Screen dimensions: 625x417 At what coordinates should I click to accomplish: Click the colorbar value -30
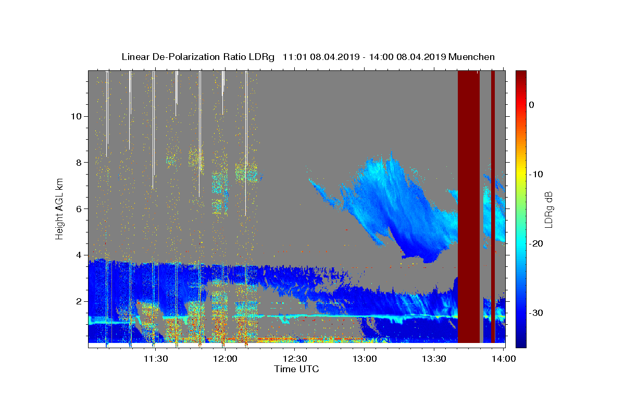pos(536,313)
